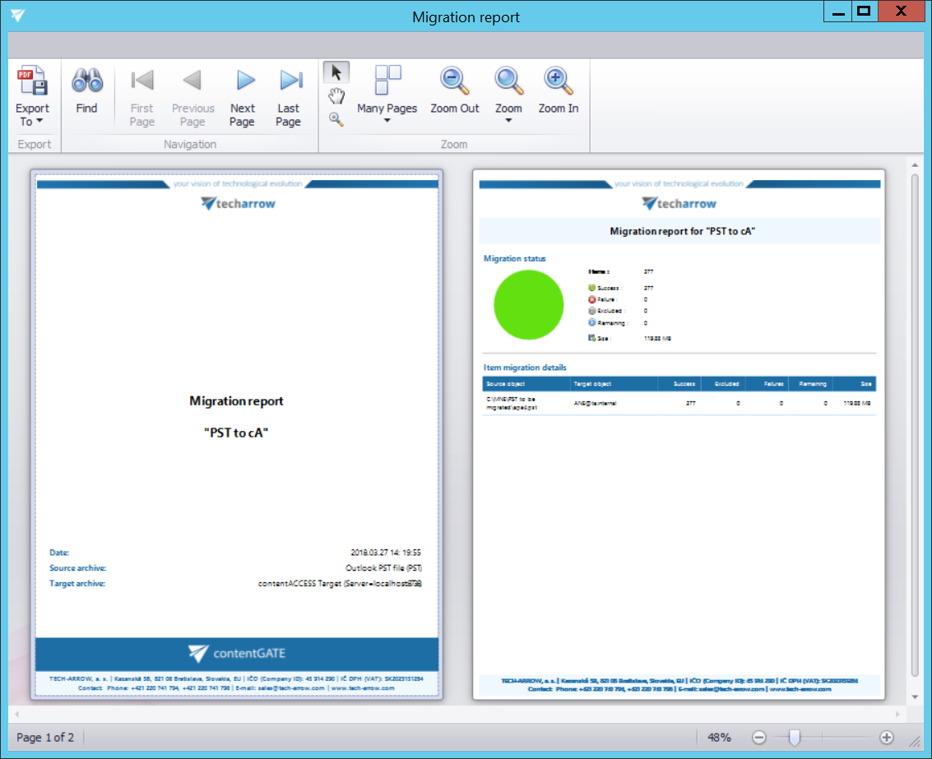Select the first page cover thumbnail
The height and width of the screenshot is (759, 932).
(237, 434)
